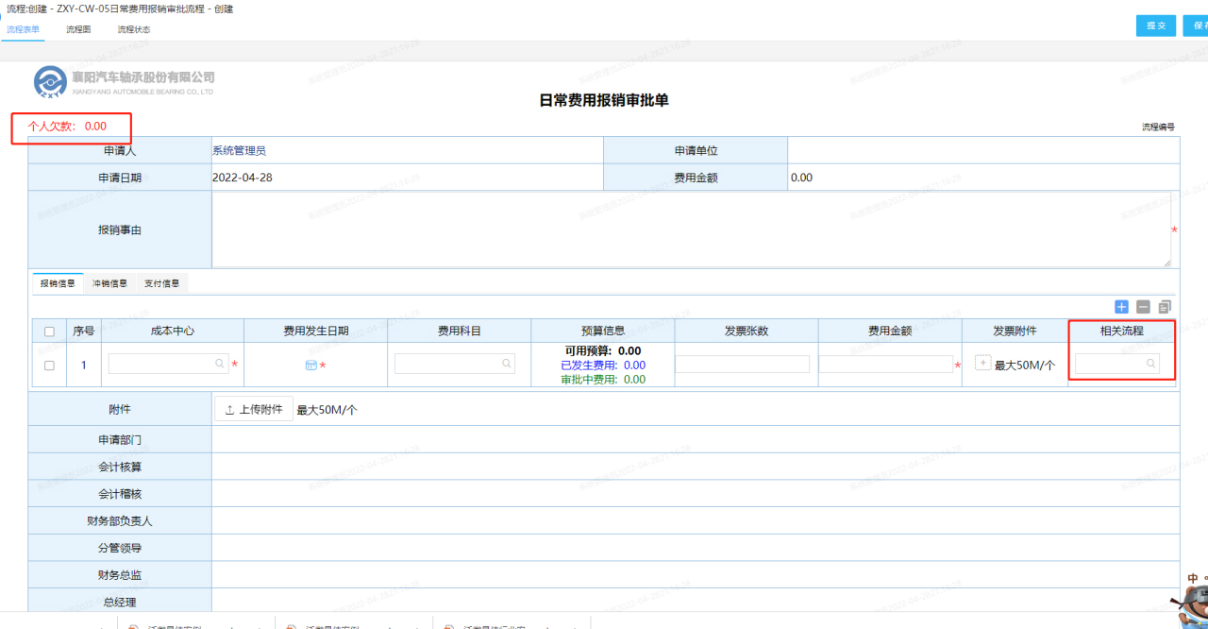Screen dimensions: 1208x629
Task: Click the 日常费用报销审批单 form title
Action: tap(604, 100)
